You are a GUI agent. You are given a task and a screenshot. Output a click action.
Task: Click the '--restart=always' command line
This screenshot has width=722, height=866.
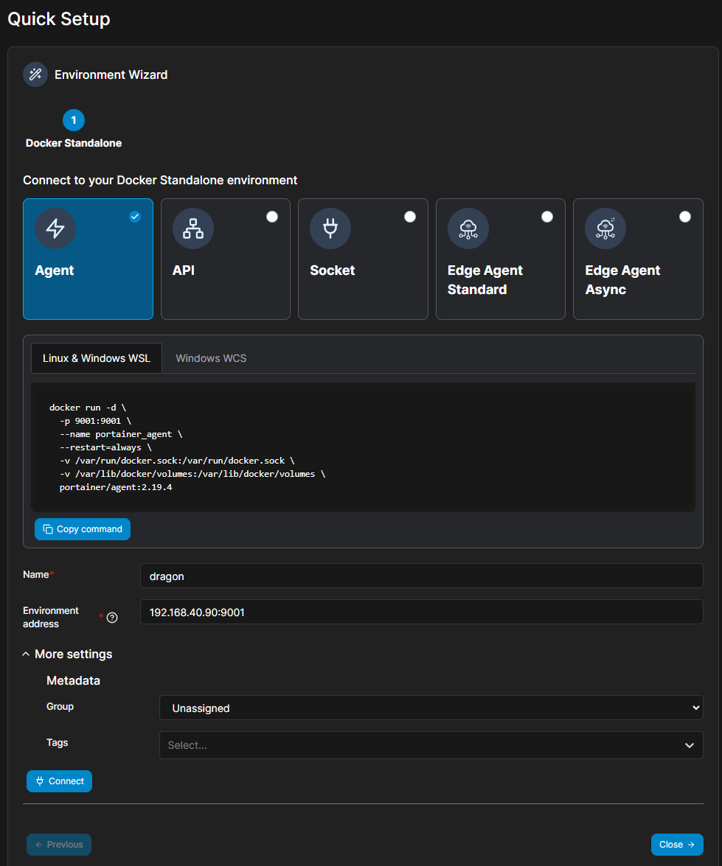105,447
